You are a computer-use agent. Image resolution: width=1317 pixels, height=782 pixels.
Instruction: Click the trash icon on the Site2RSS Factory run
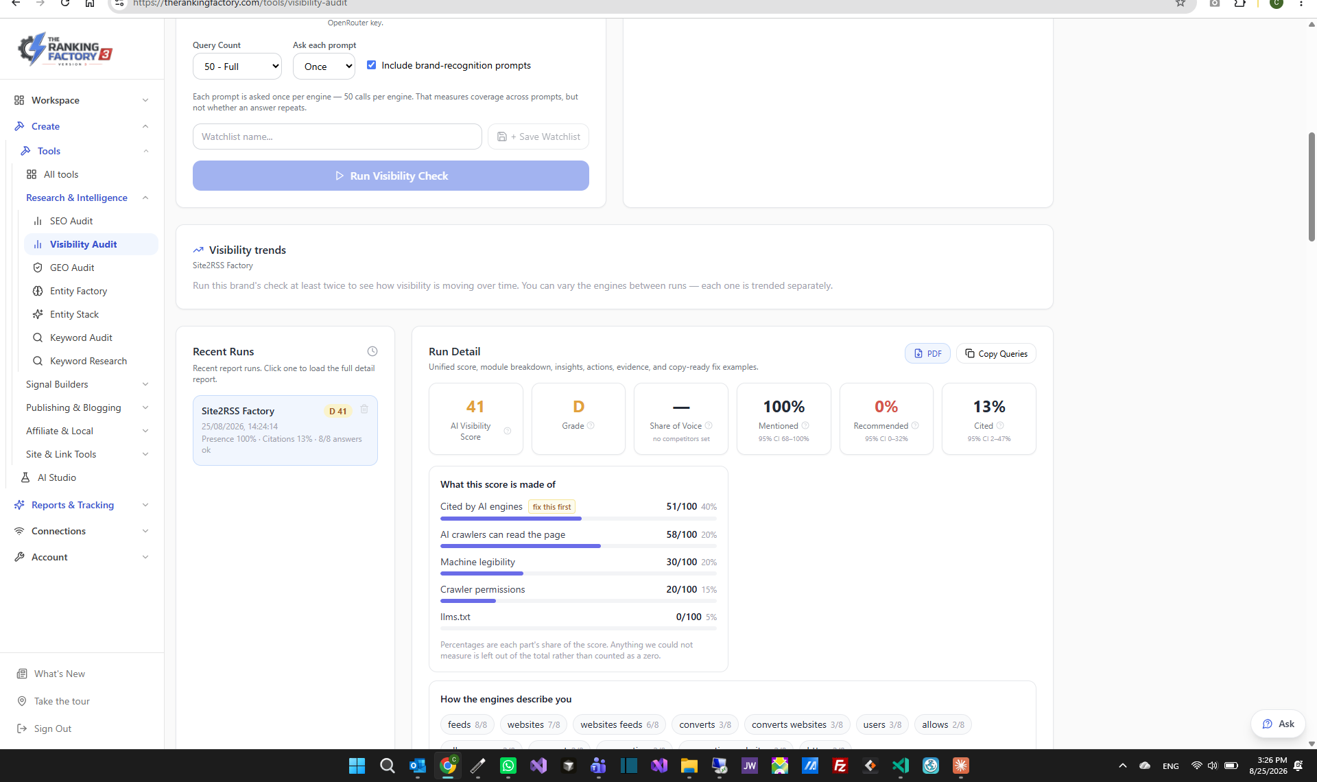364,409
